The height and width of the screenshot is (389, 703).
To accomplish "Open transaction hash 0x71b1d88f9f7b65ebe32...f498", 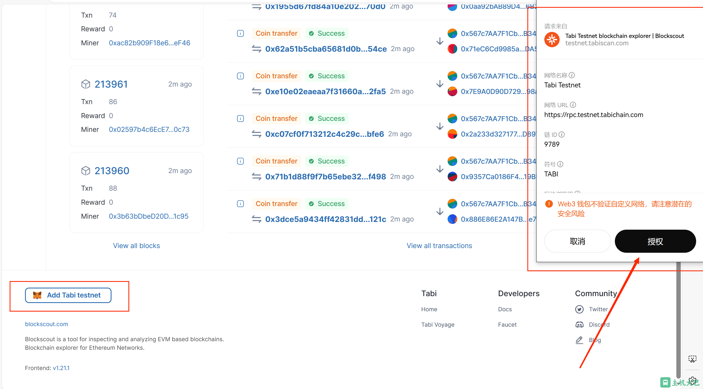I will click(326, 177).
